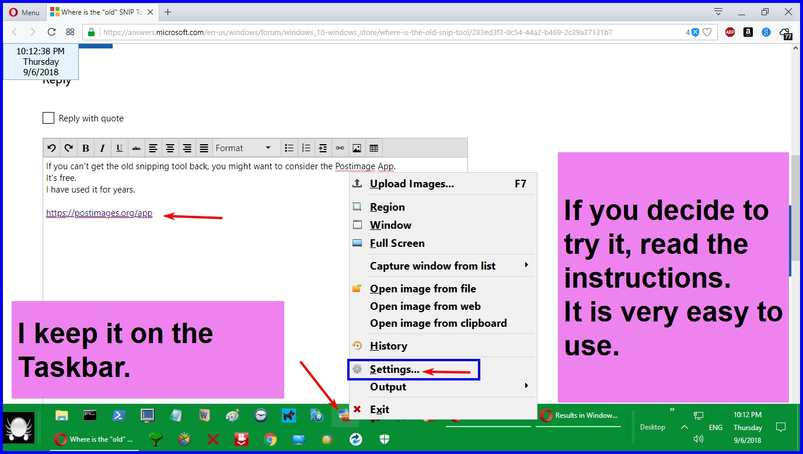
Task: Click the browser address bar
Action: tap(350, 32)
